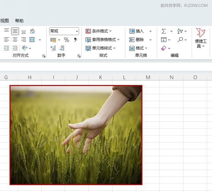Increase indent
The width and height of the screenshot is (212, 192).
coord(15,48)
